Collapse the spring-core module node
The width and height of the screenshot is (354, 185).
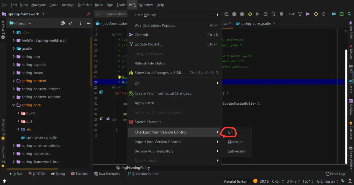[14, 105]
